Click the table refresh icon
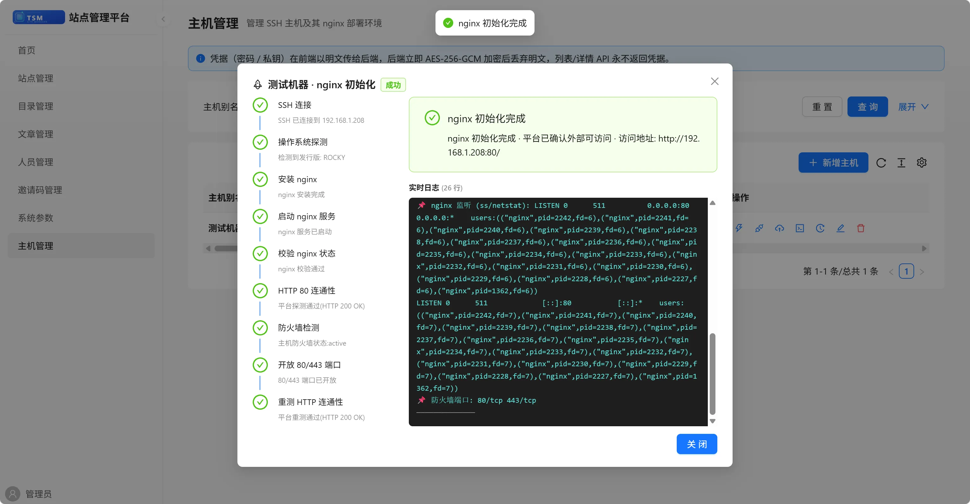The height and width of the screenshot is (504, 970). pos(881,162)
